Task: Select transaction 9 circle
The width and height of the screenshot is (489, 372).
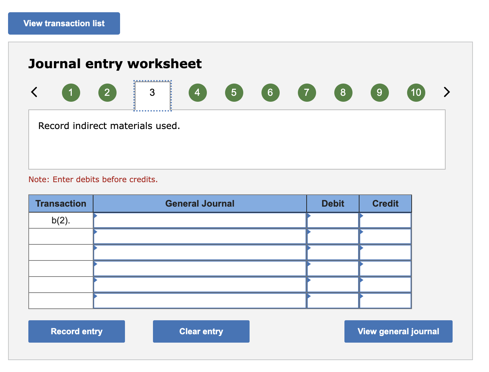Action: point(379,92)
